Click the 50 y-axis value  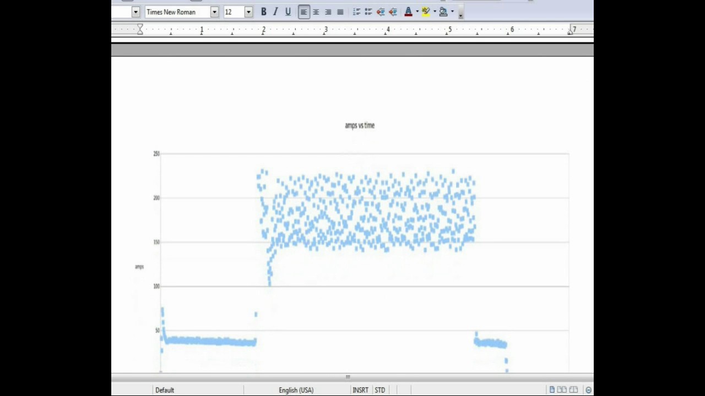click(158, 331)
